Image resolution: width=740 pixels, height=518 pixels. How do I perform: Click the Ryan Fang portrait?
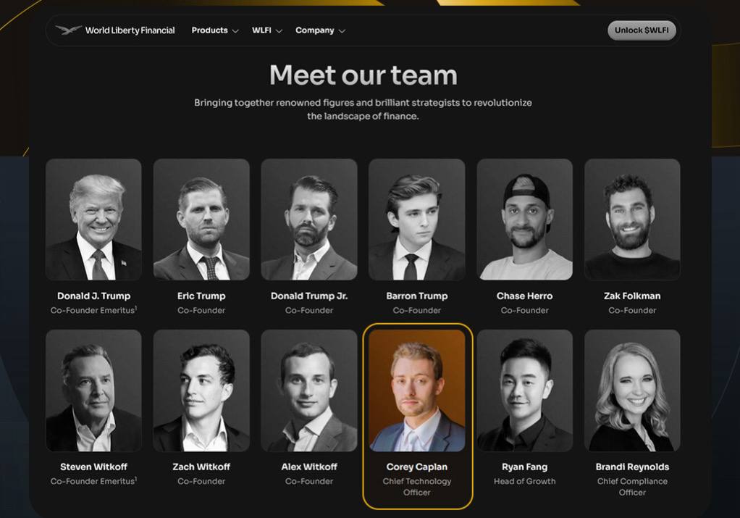click(x=524, y=390)
